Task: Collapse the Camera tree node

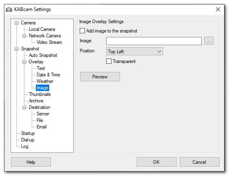Action: point(17,23)
